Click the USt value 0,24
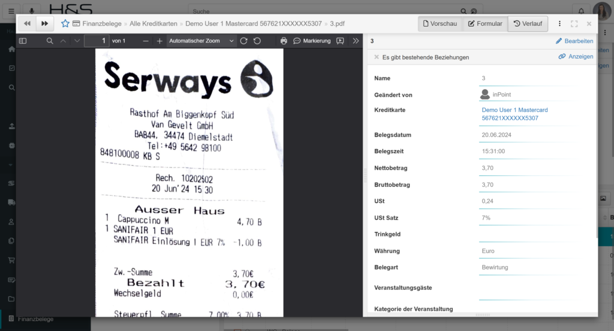 [x=487, y=201]
